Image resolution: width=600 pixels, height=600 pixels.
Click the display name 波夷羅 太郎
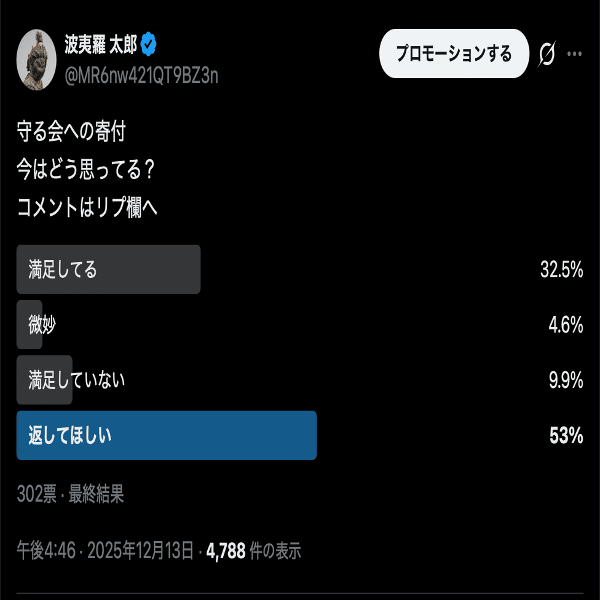(x=100, y=44)
